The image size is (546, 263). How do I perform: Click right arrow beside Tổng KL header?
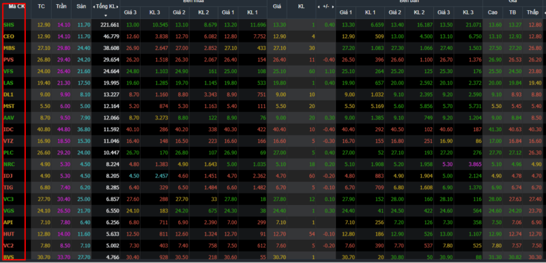point(118,8)
